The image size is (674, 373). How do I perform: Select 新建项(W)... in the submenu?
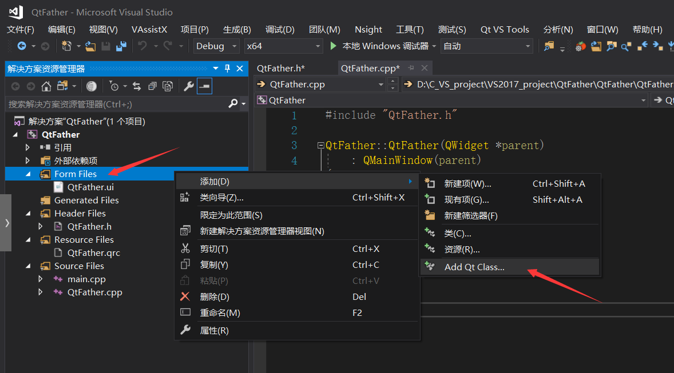point(509,184)
